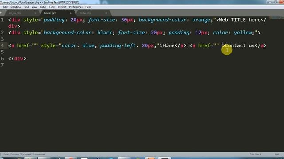Click line number 6 in the gutter

(2, 59)
